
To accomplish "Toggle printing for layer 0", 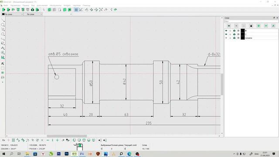I will click(x=235, y=31).
